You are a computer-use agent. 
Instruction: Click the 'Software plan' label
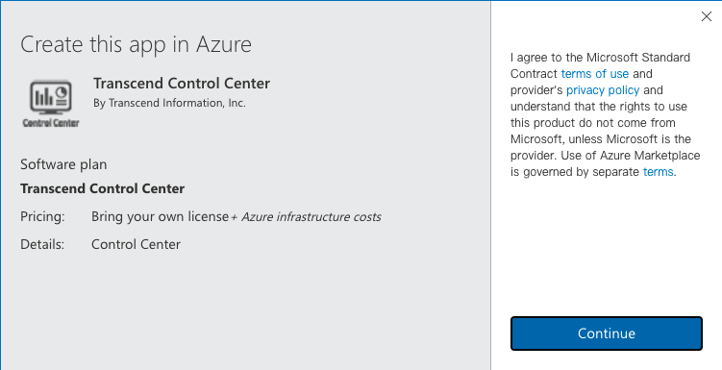click(x=63, y=164)
